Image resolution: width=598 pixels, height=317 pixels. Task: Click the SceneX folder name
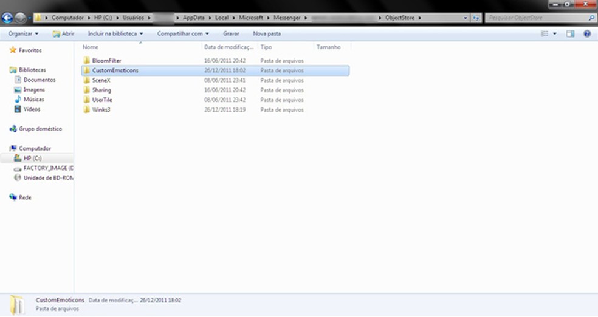(x=101, y=80)
